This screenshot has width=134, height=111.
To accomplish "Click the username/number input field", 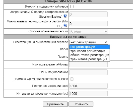I will pos(88,64).
